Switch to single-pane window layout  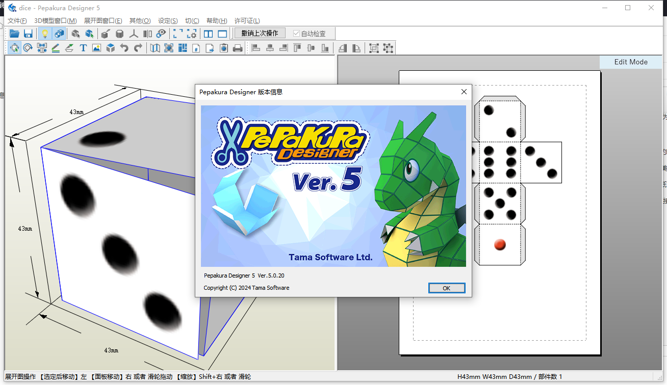pyautogui.click(x=222, y=34)
